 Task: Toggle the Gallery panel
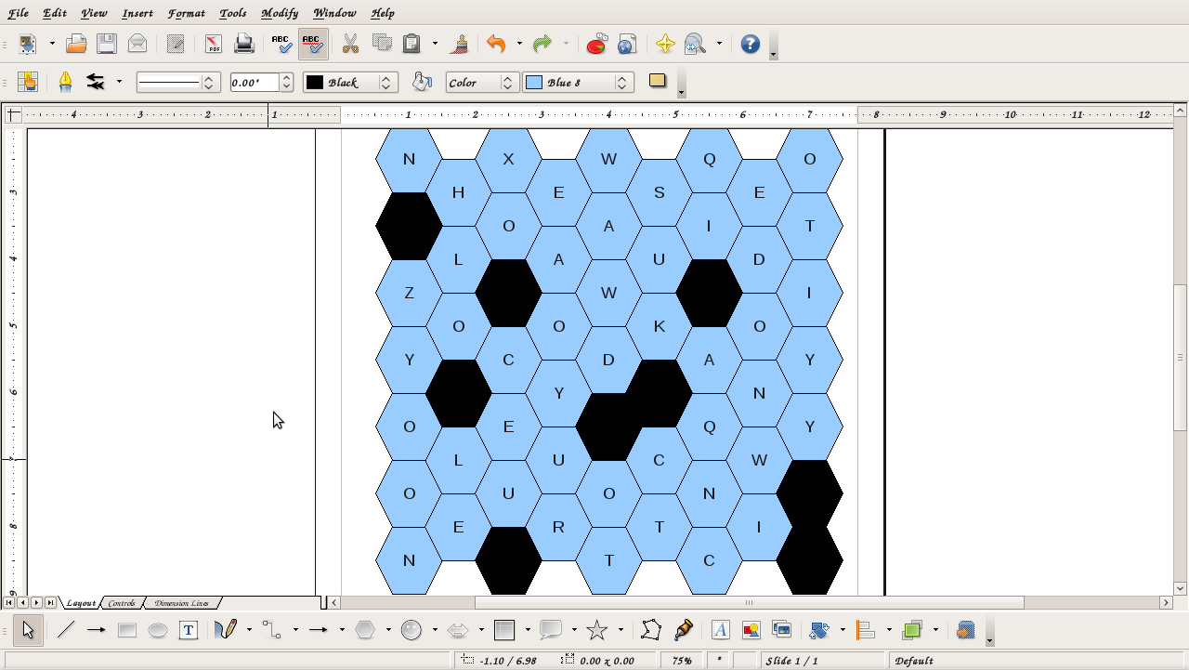781,630
